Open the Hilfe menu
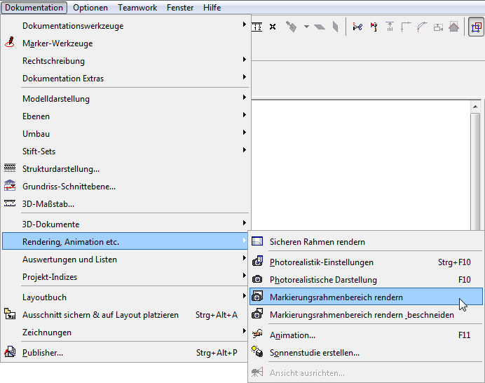Viewport: 485px width, 383px height. [212, 8]
